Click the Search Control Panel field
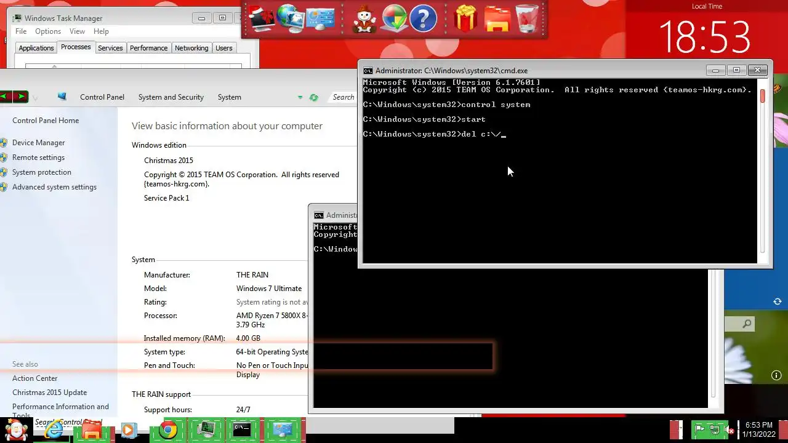The width and height of the screenshot is (788, 443). pyautogui.click(x=344, y=97)
